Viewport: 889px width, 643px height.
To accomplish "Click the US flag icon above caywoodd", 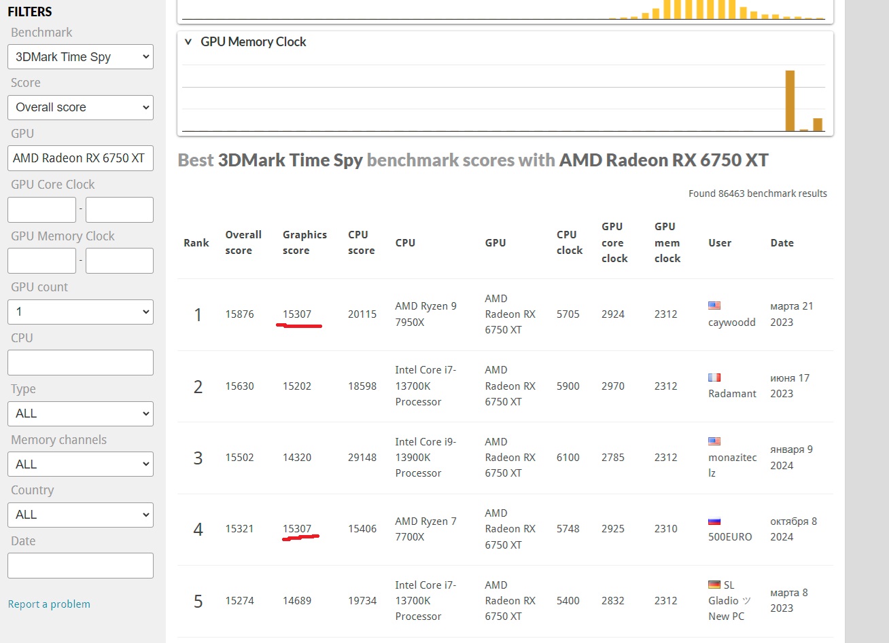I will click(714, 306).
